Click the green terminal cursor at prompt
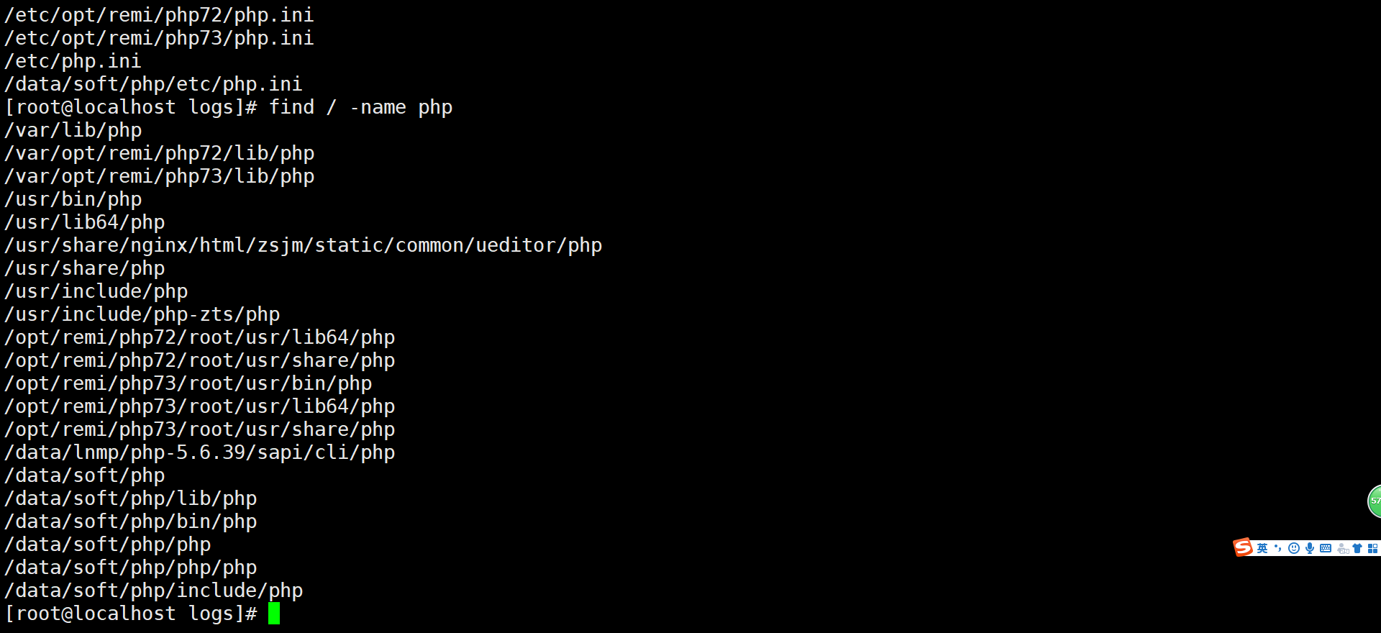 (x=274, y=614)
